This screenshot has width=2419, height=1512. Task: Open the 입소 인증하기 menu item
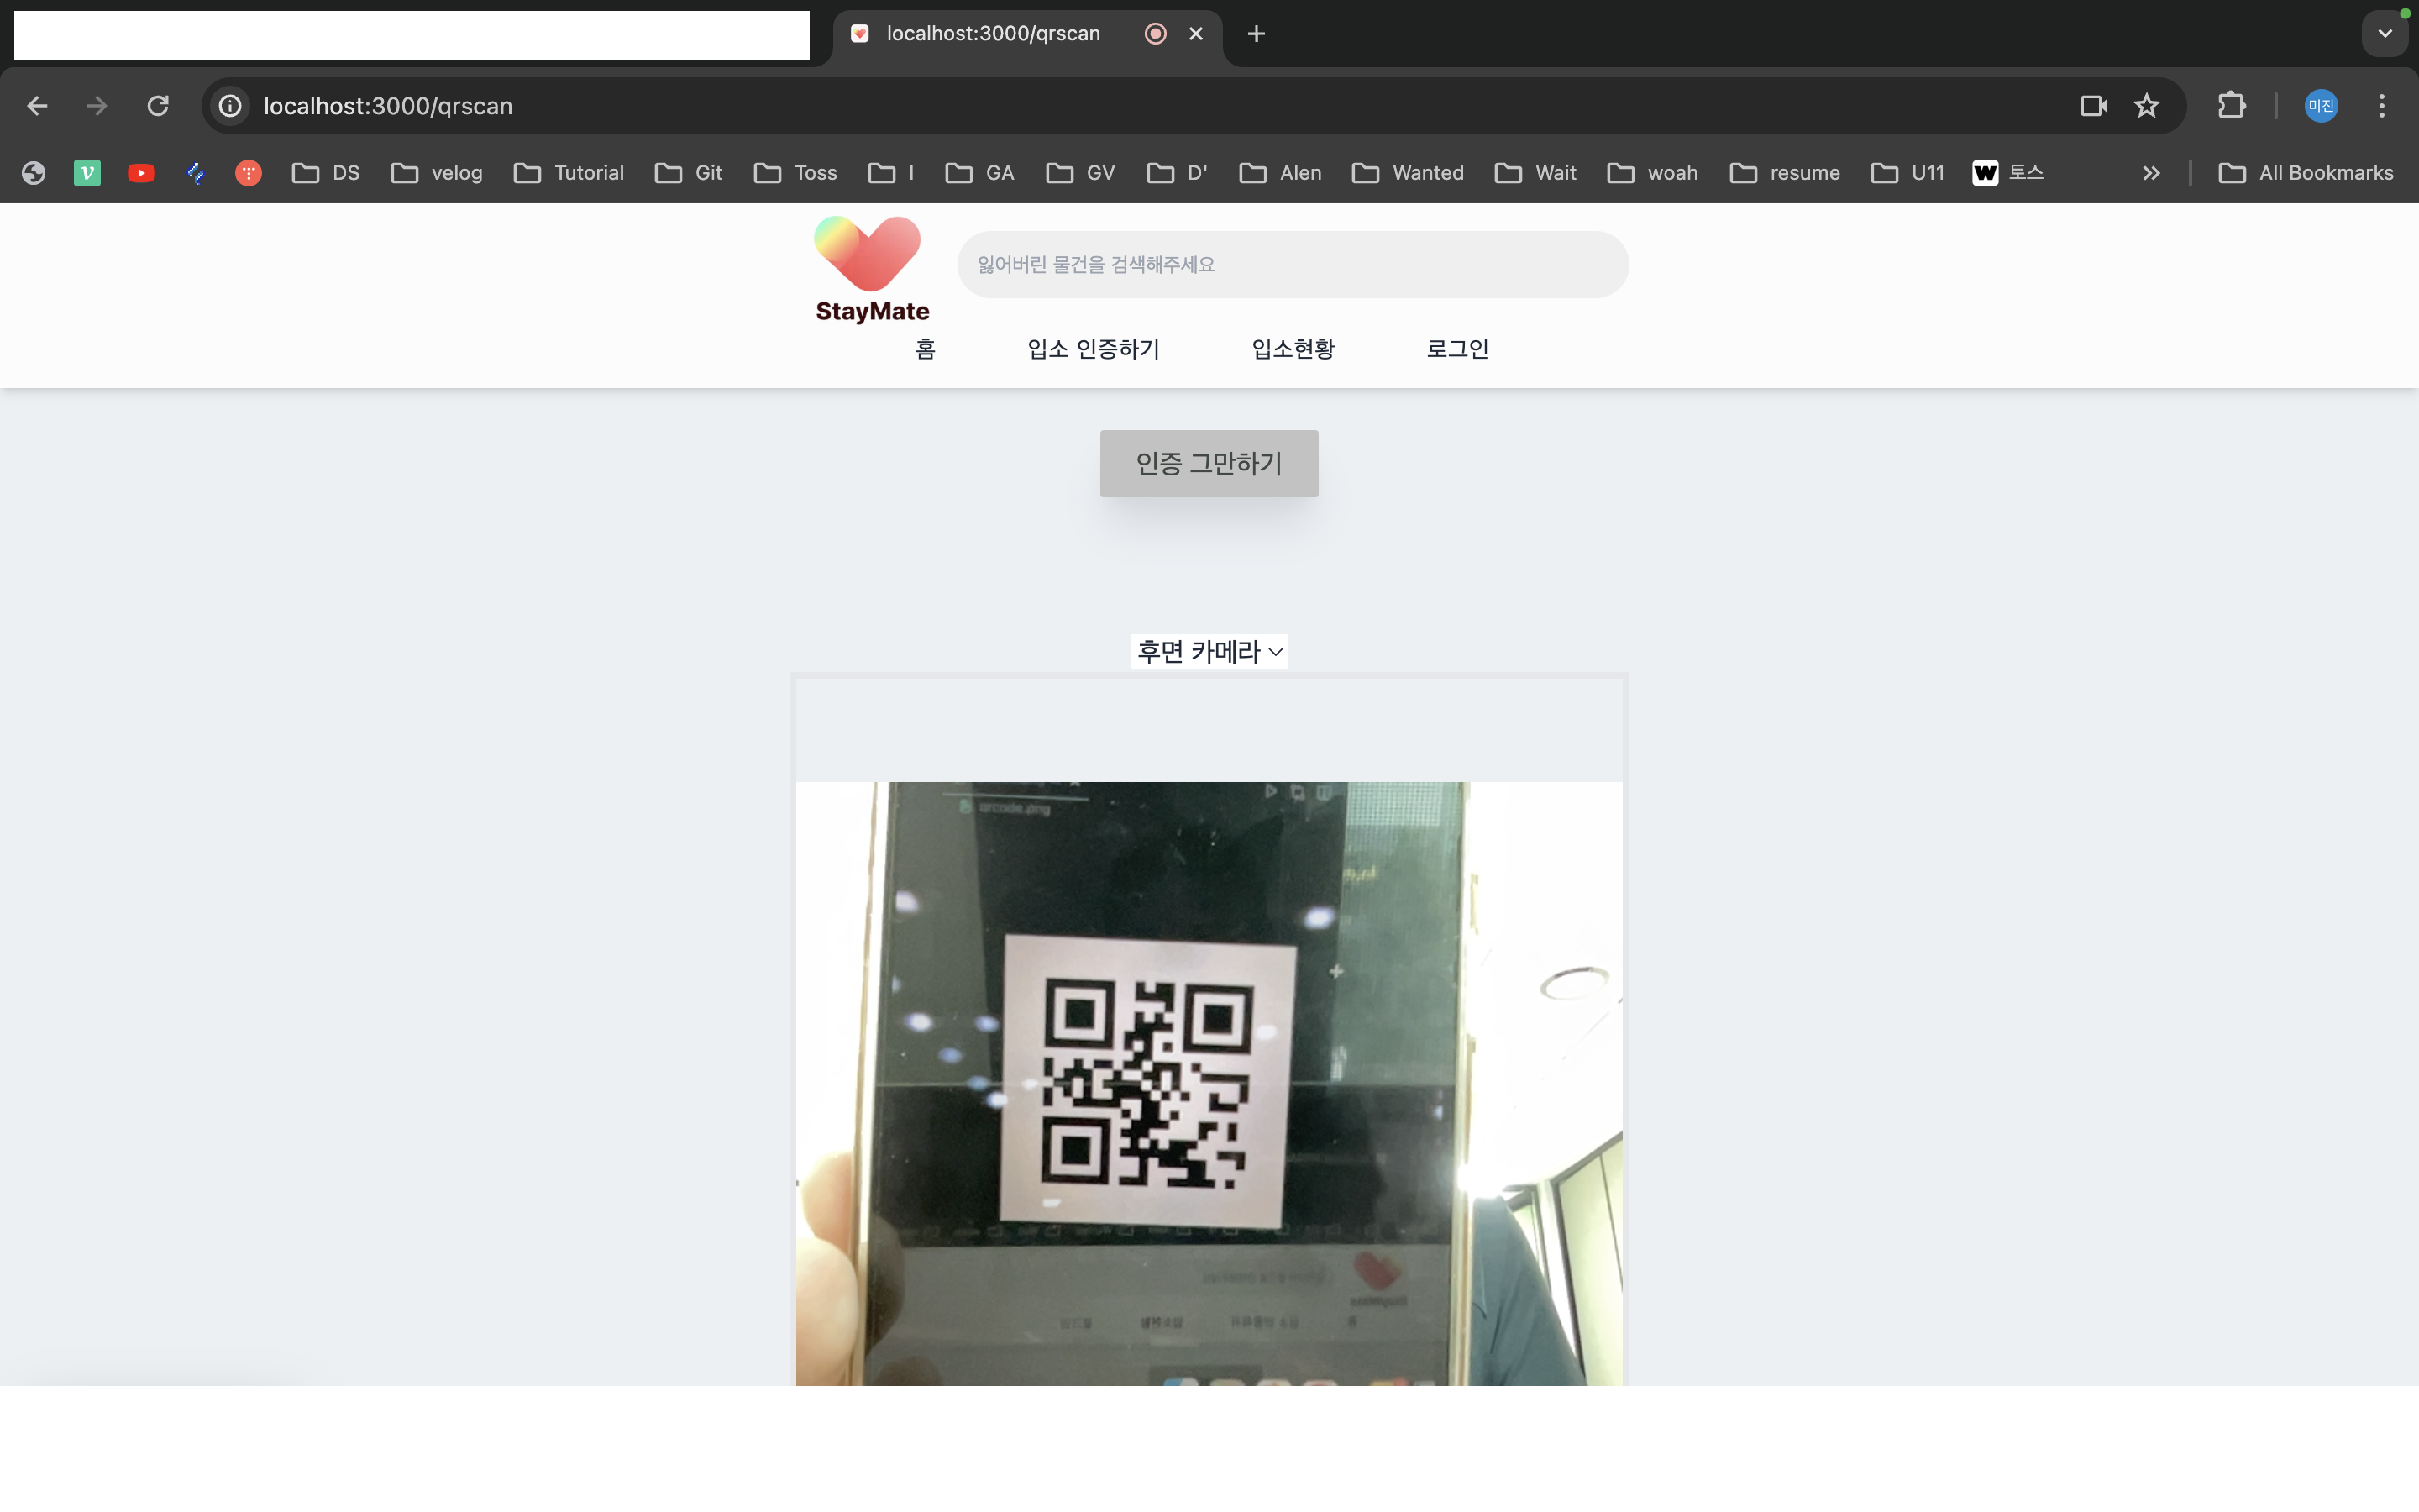click(x=1093, y=349)
